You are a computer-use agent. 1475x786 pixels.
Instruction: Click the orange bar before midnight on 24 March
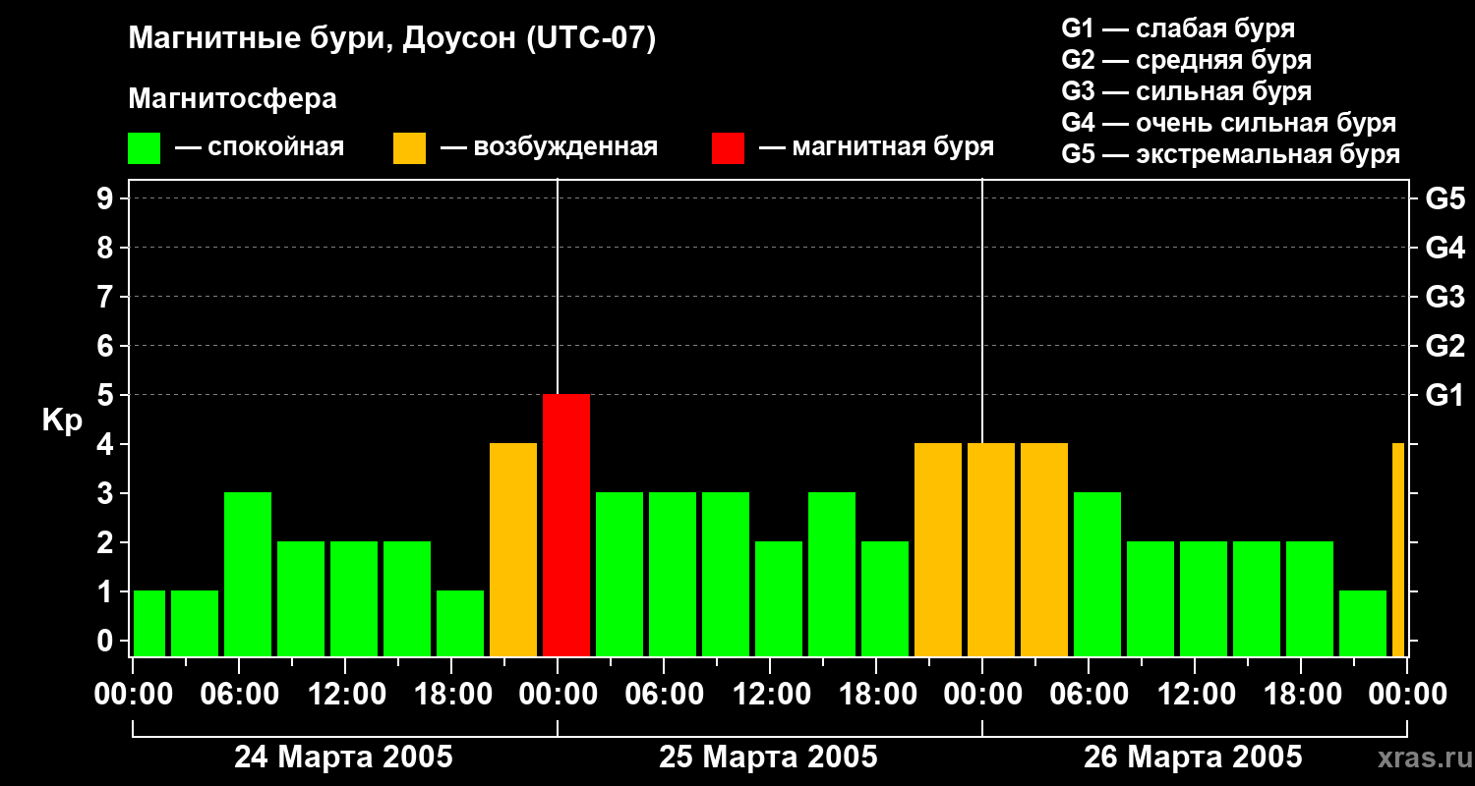tap(513, 549)
